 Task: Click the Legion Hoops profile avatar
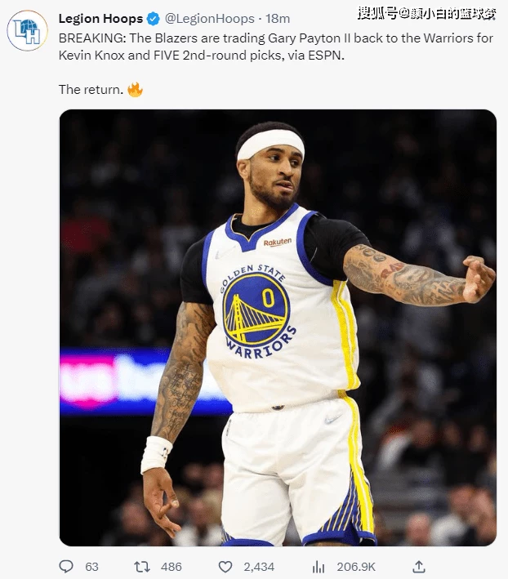(x=27, y=30)
